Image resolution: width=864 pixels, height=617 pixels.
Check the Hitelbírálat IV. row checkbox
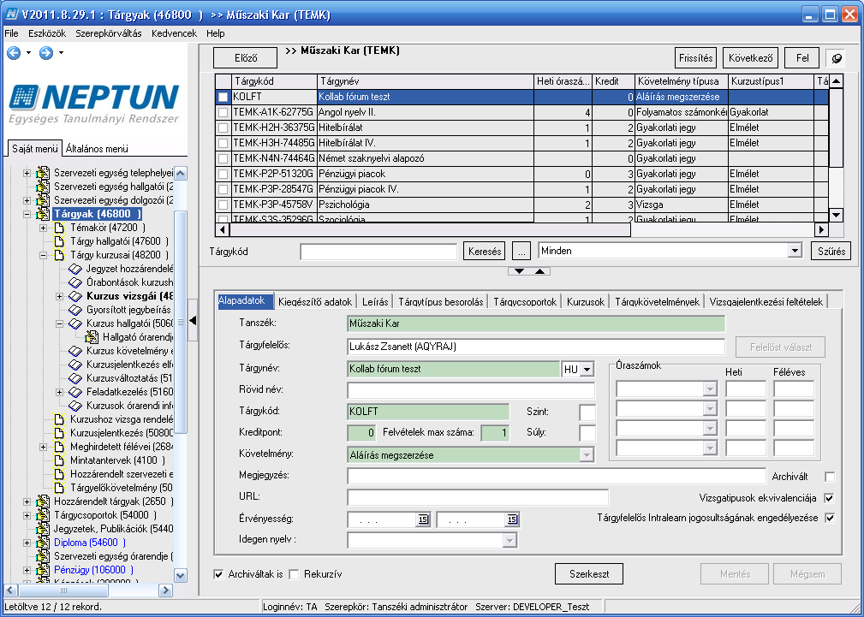tap(223, 143)
